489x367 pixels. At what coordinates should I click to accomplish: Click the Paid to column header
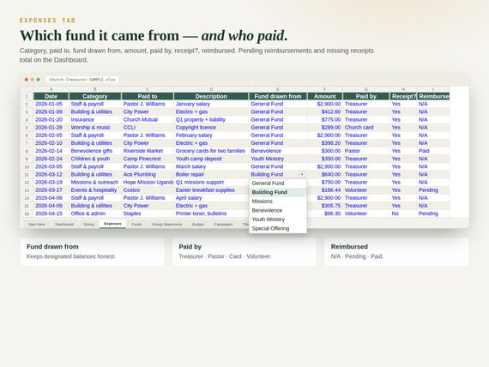[148, 96]
